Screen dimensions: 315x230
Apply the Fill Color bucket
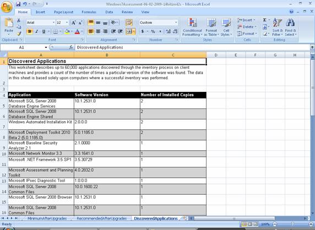(x=67, y=31)
